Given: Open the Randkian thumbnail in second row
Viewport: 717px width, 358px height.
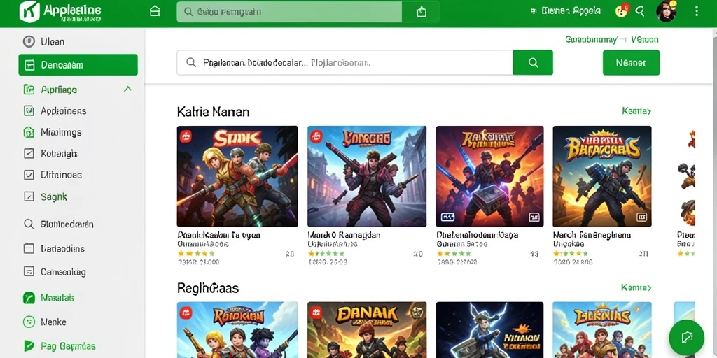Looking at the screenshot, I should pyautogui.click(x=237, y=330).
